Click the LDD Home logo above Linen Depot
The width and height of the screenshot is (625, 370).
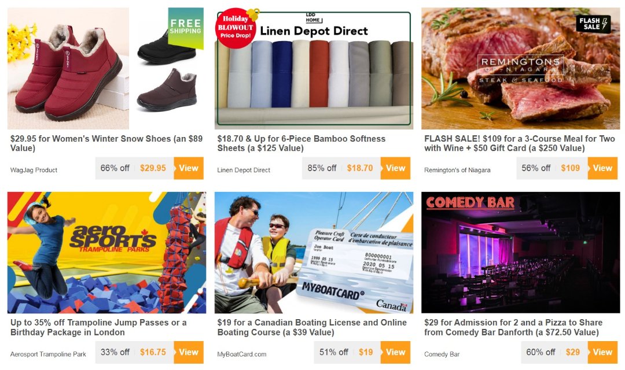[314, 18]
